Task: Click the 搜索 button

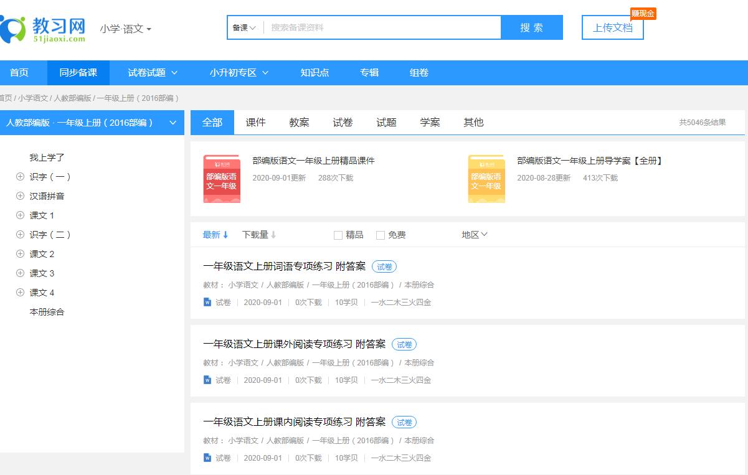Action: coord(531,27)
